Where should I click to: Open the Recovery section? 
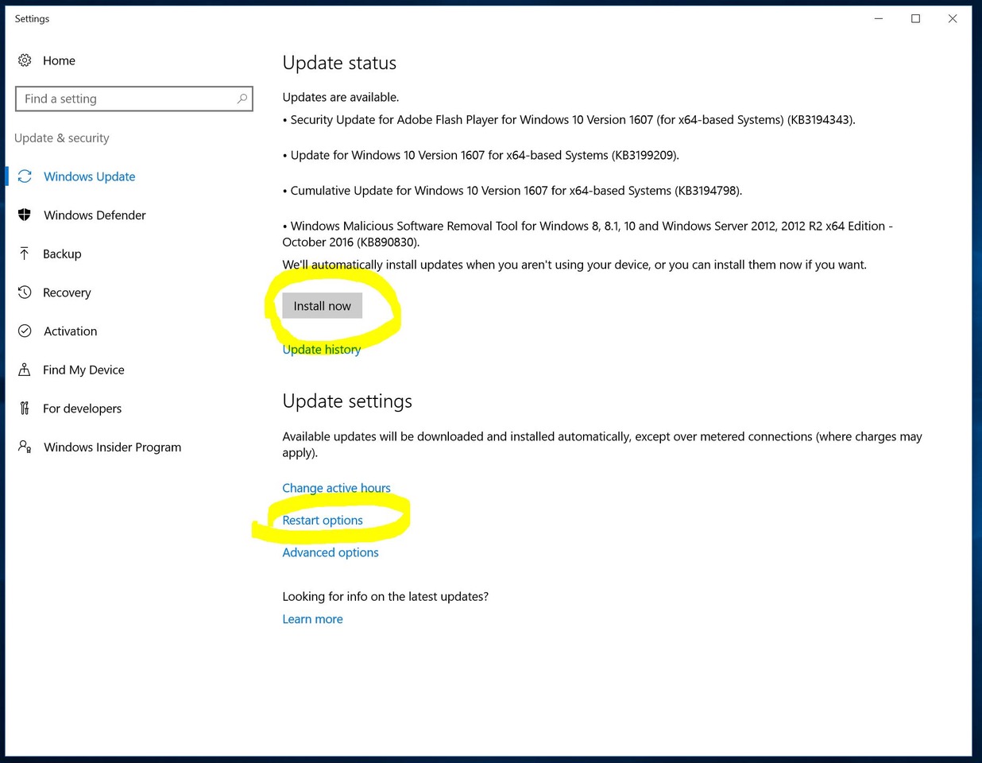(67, 292)
